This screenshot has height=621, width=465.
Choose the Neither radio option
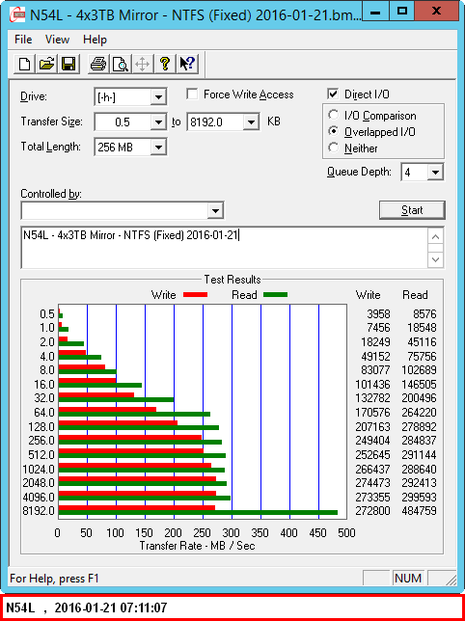click(x=334, y=148)
